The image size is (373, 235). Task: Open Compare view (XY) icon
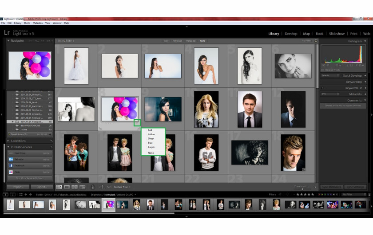point(75,187)
